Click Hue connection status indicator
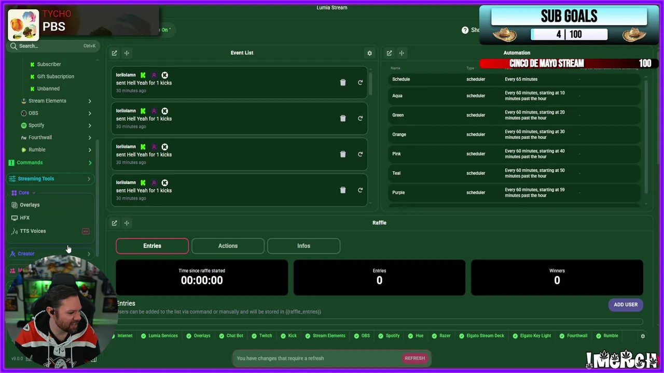664x373 pixels. click(416, 336)
